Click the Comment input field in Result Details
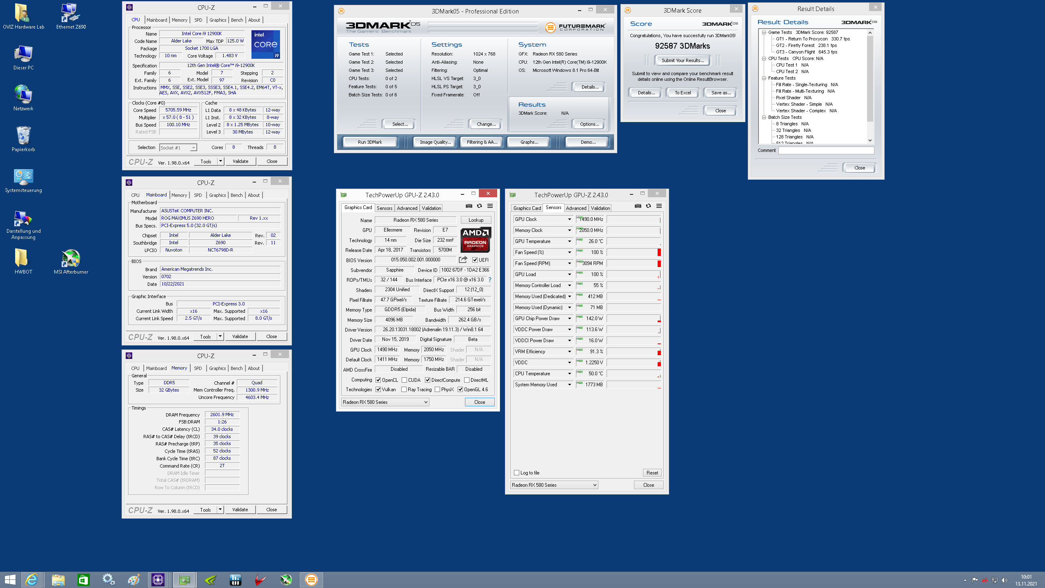The image size is (1045, 588). pos(826,150)
